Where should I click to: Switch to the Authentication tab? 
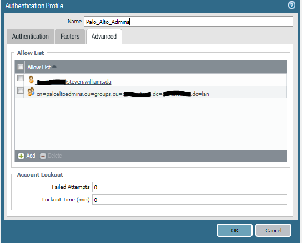[x=31, y=37]
